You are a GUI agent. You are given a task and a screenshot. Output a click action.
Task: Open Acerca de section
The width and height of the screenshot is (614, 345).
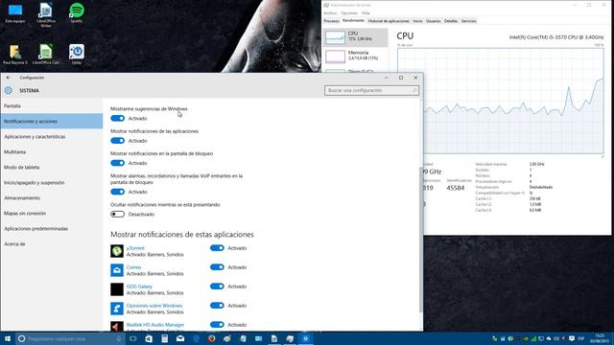52,243
